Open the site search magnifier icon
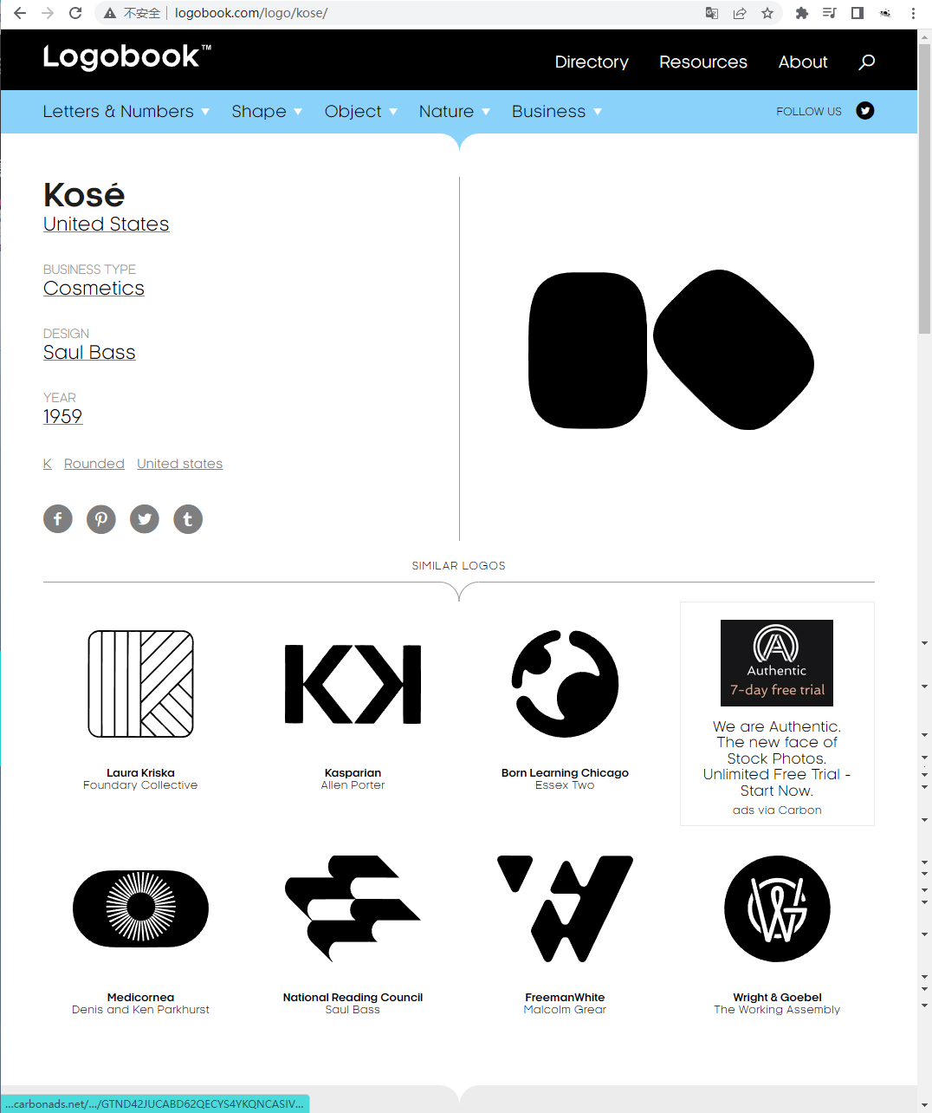This screenshot has width=932, height=1113. [x=866, y=62]
